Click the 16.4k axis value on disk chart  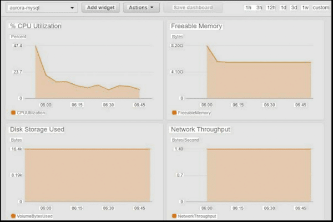point(17,149)
